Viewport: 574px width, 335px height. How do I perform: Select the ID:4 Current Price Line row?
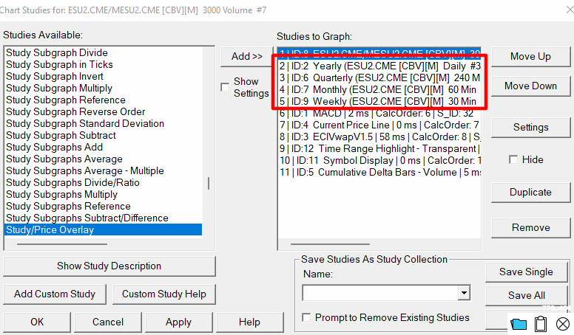coord(379,125)
